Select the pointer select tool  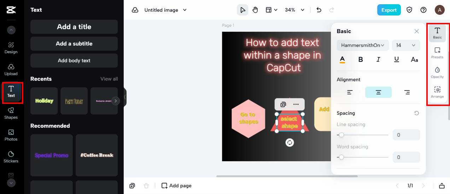pos(242,10)
